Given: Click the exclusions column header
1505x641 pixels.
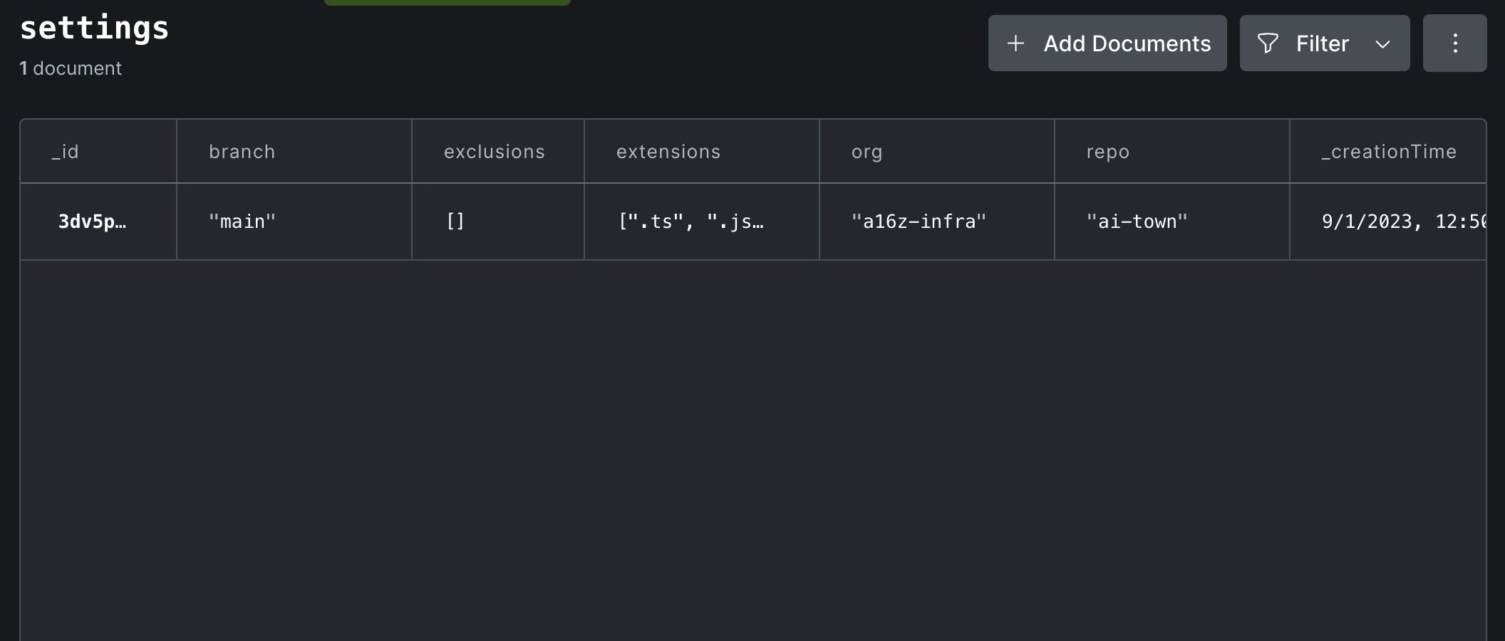Looking at the screenshot, I should click(x=494, y=152).
